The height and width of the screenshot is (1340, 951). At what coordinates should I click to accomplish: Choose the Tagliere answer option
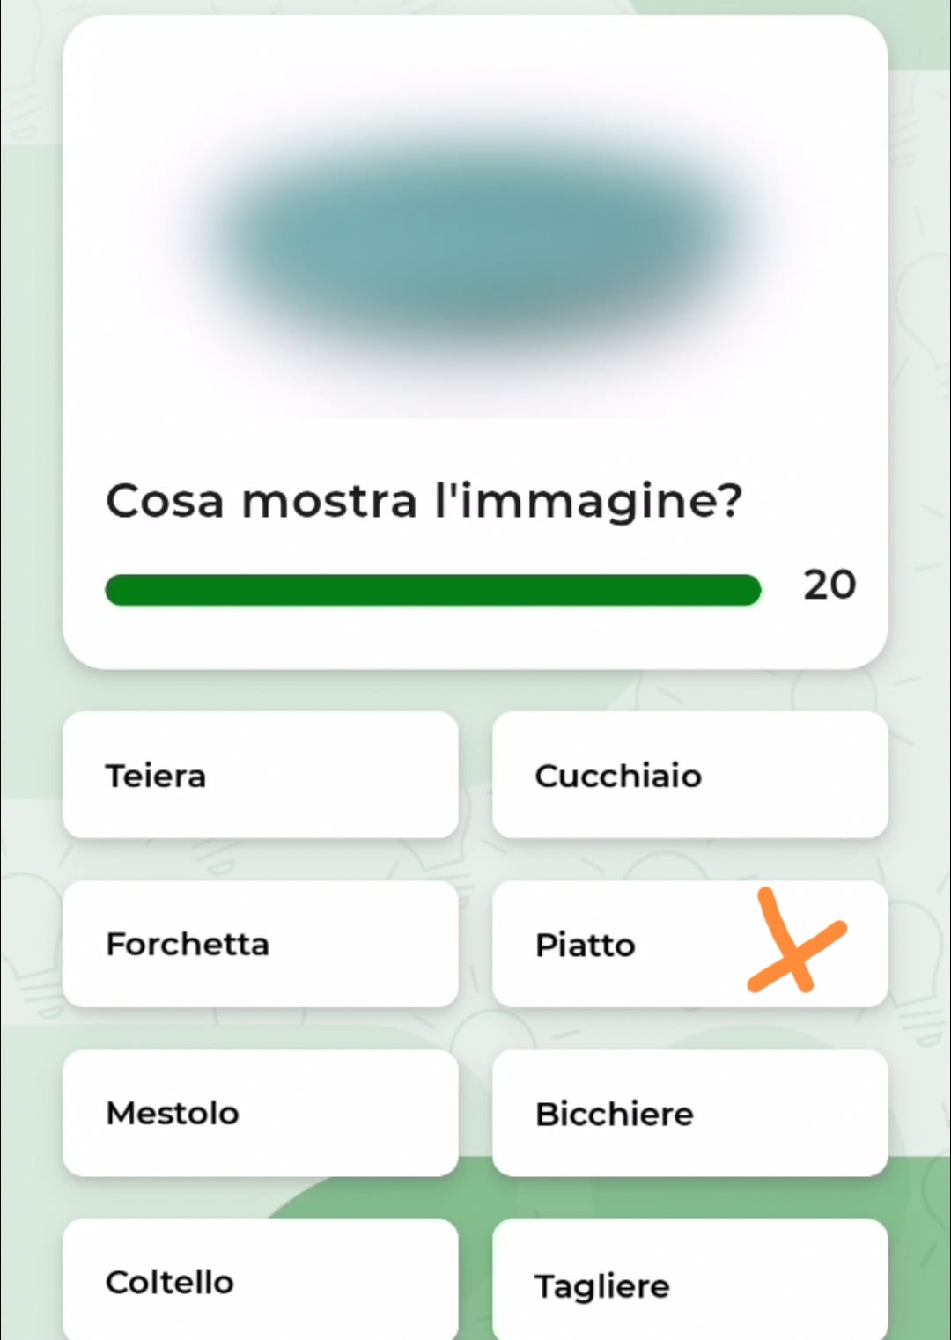point(690,1280)
